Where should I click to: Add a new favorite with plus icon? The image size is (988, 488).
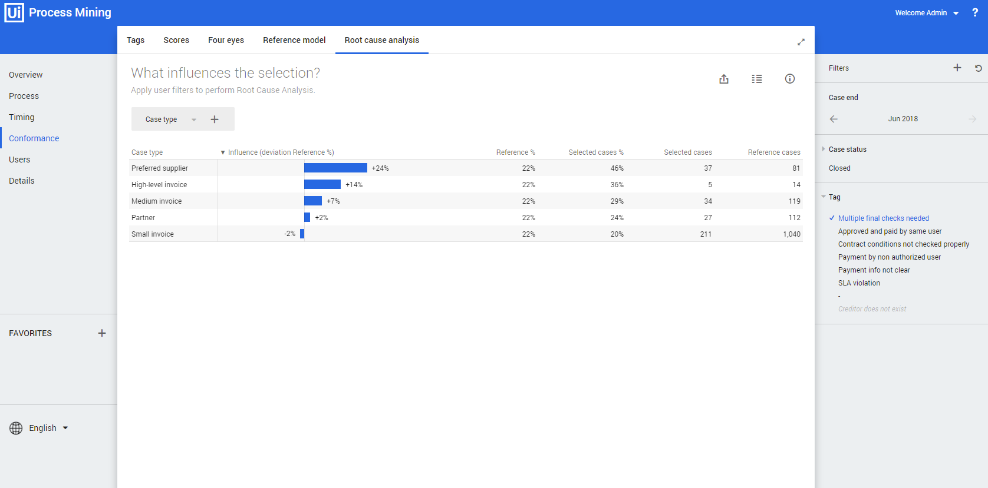pyautogui.click(x=102, y=333)
